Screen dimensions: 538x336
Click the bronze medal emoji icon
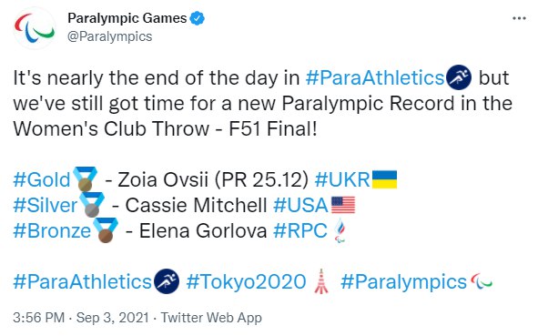pos(106,230)
